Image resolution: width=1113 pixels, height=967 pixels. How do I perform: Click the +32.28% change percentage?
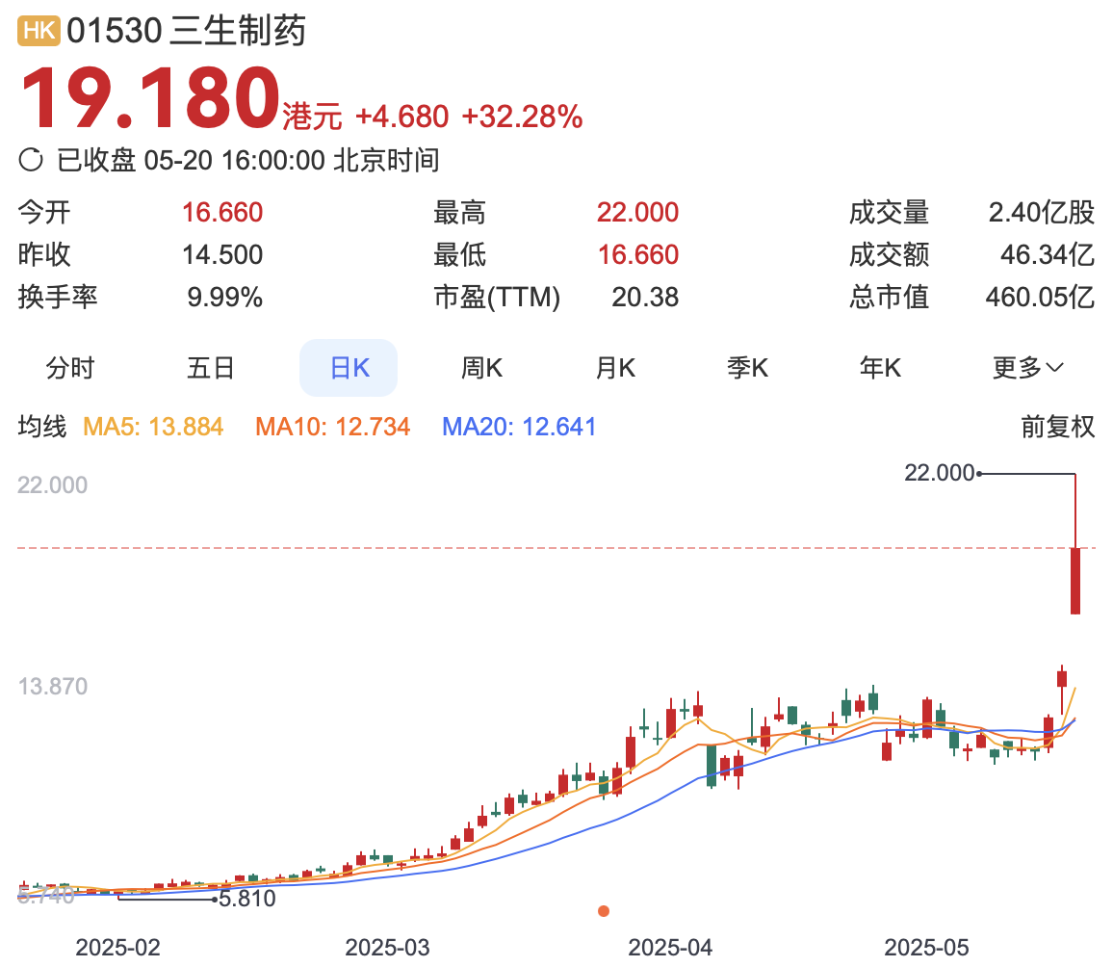(x=522, y=118)
